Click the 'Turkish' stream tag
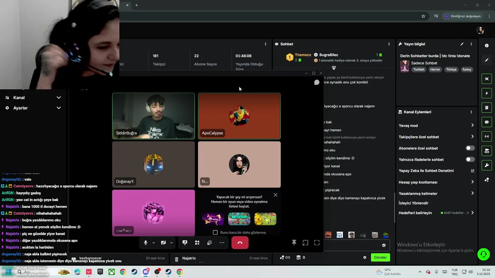 click(418, 69)
